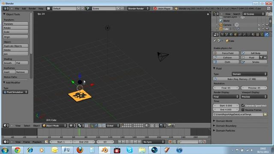Enable the Reverse Frames checkbox
The height and width of the screenshot is (154, 274).
pos(243,110)
